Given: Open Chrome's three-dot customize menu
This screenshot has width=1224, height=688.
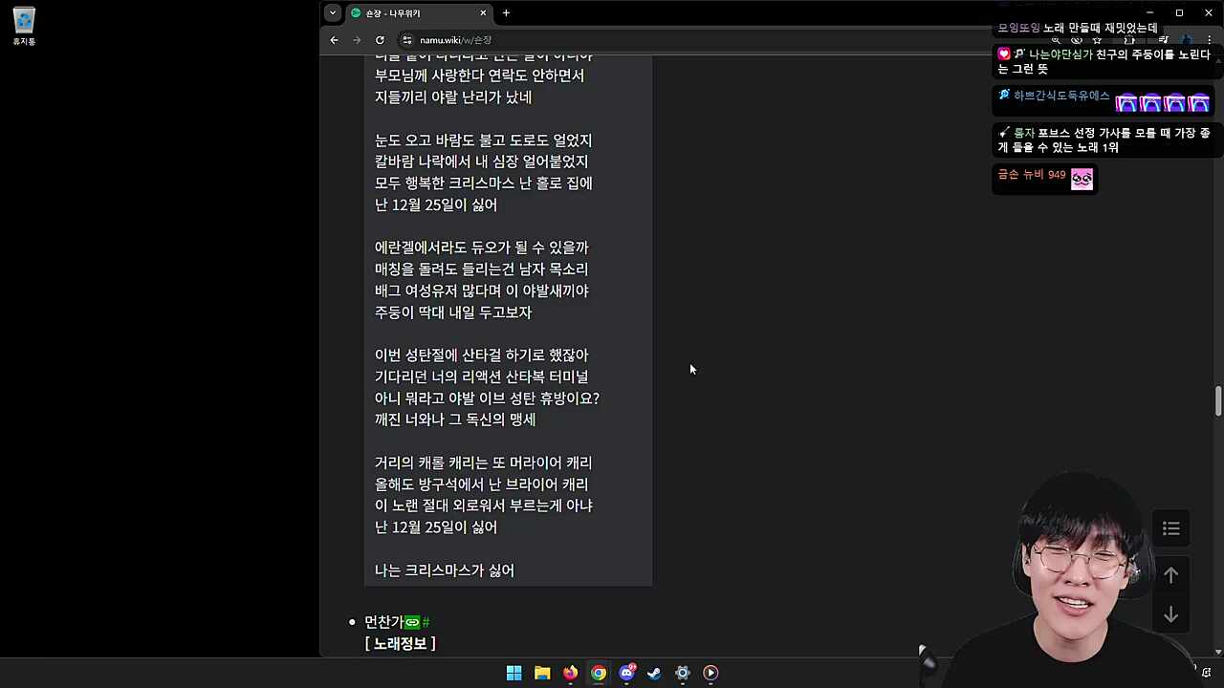Looking at the screenshot, I should (x=1208, y=39).
